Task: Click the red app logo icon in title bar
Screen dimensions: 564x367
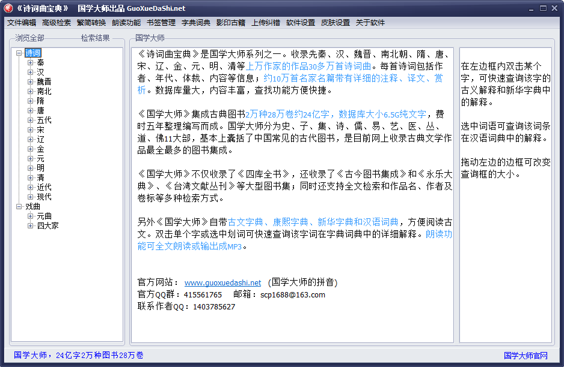Action: [8, 8]
